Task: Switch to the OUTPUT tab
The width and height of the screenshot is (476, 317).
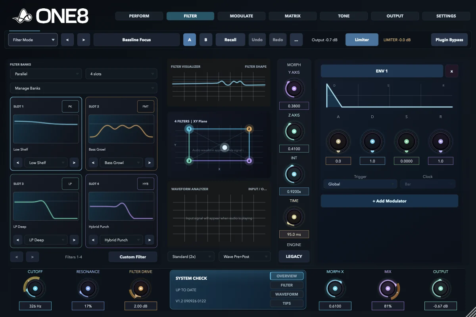Action: (x=395, y=16)
